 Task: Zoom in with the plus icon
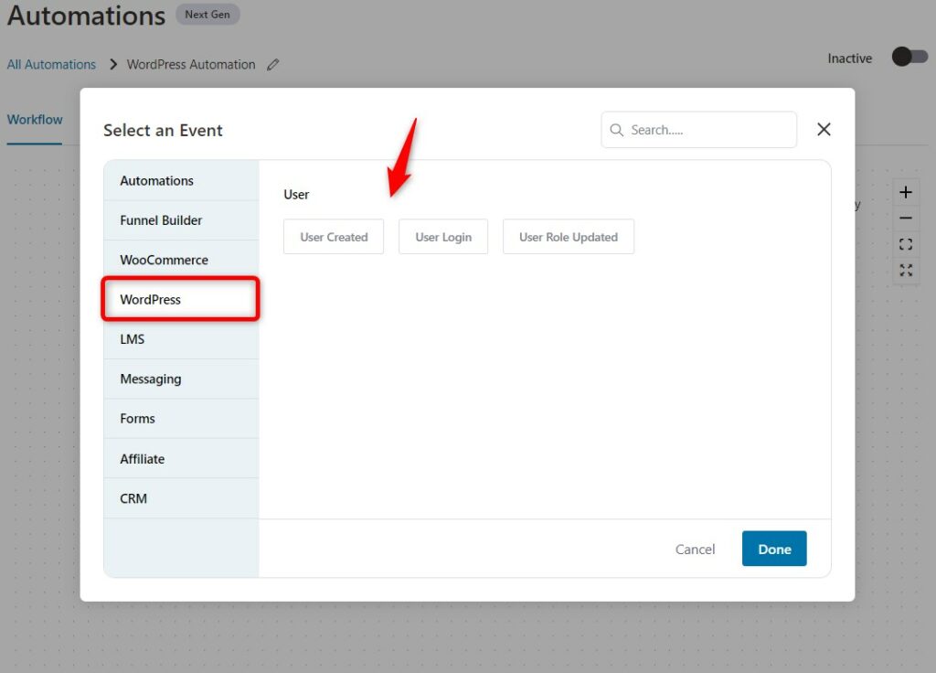coord(906,192)
